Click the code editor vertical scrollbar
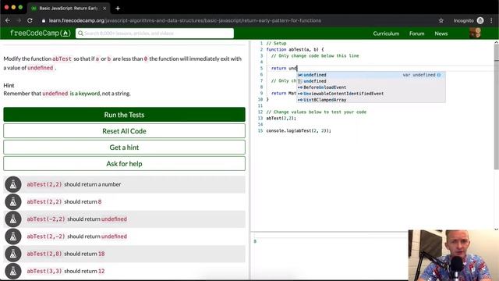 click(x=496, y=107)
